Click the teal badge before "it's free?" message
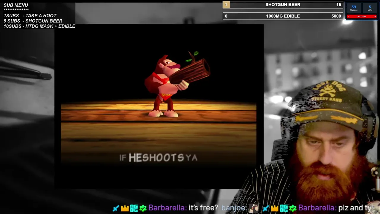 (x=134, y=208)
